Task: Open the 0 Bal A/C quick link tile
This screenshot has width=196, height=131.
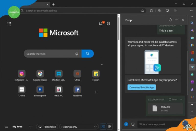Action: tap(59, 91)
